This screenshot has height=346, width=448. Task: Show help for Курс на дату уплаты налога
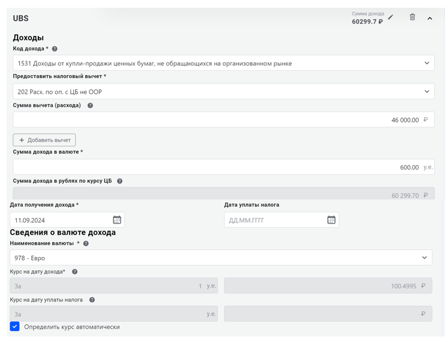coord(92,300)
